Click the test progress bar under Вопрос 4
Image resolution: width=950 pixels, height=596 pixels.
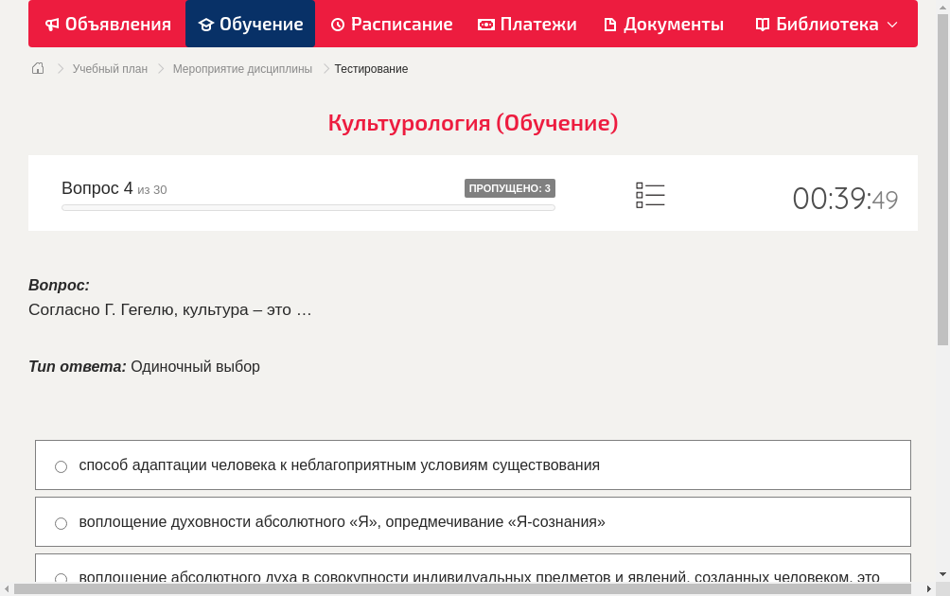pyautogui.click(x=308, y=207)
